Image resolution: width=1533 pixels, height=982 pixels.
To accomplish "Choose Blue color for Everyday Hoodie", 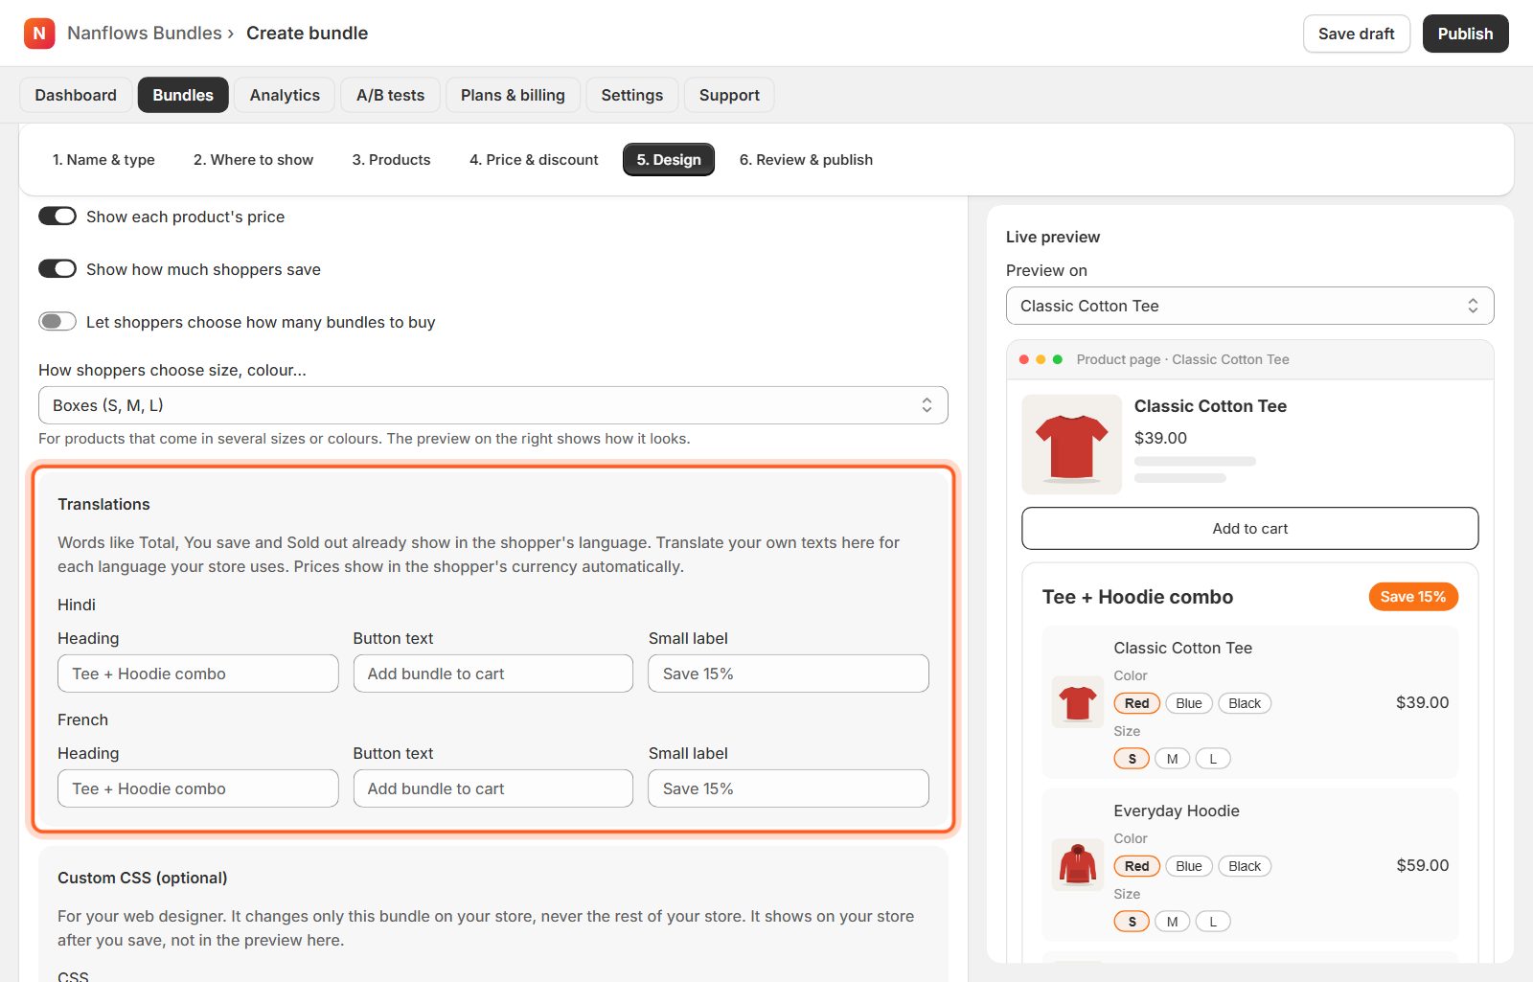I will pos(1189,866).
